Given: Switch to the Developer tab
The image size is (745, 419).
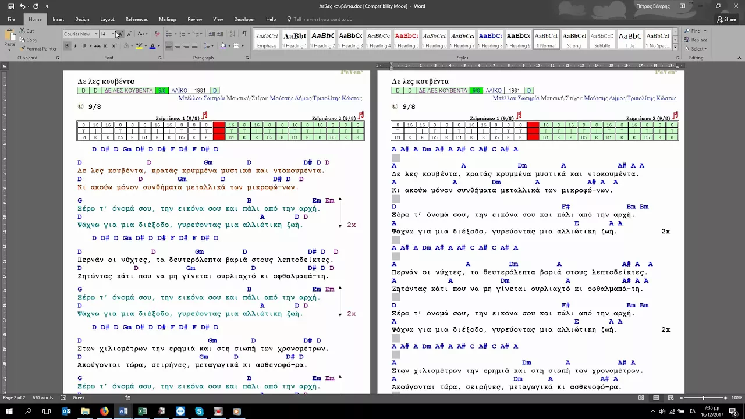Looking at the screenshot, I should pos(244,19).
